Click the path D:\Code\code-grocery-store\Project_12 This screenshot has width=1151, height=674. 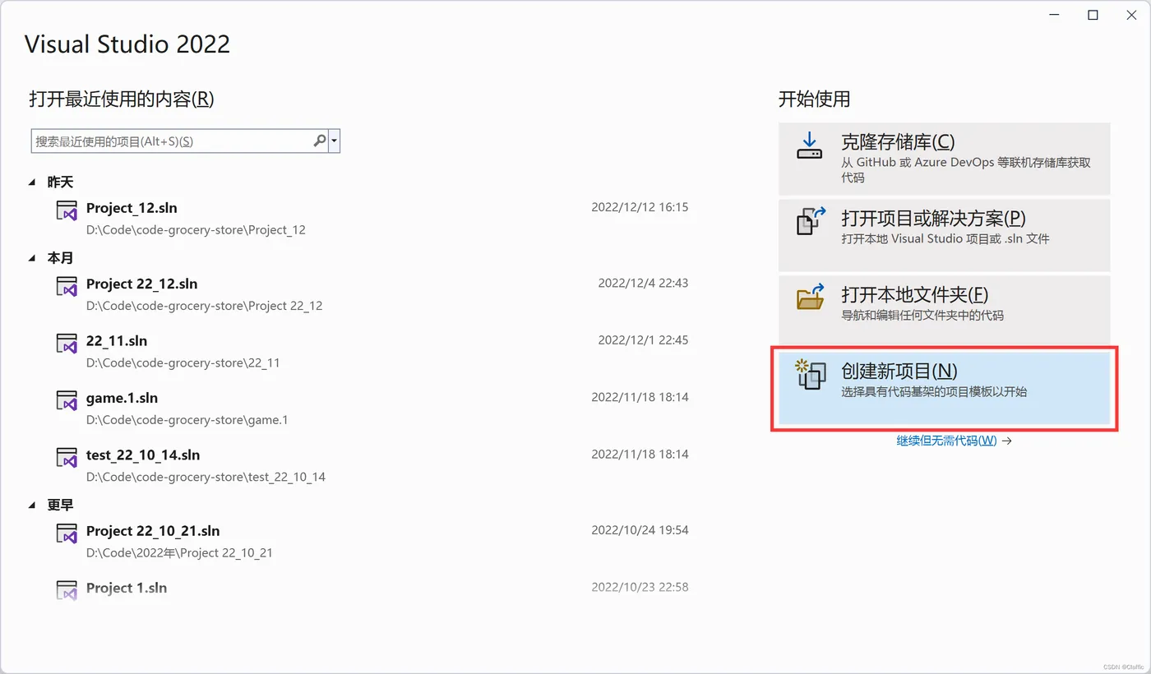coord(196,230)
